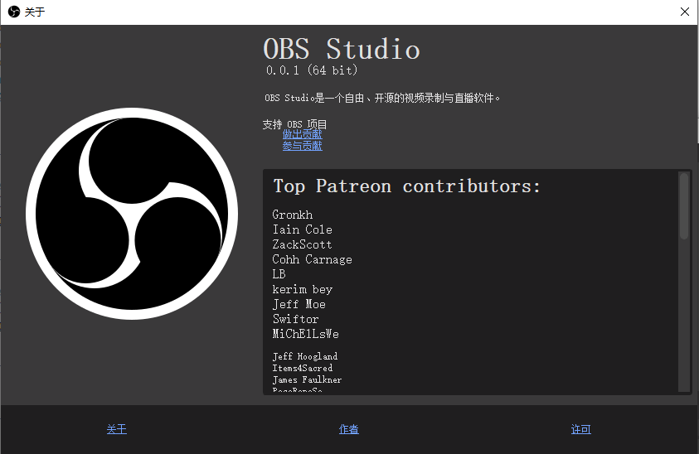Viewport: 699px width, 454px height.
Task: Show the 关于 section link
Action: click(117, 429)
